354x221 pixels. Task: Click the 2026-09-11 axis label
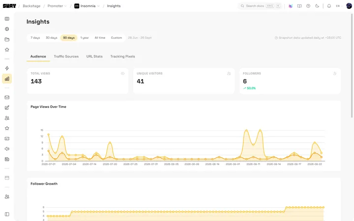pyautogui.click(x=253, y=164)
